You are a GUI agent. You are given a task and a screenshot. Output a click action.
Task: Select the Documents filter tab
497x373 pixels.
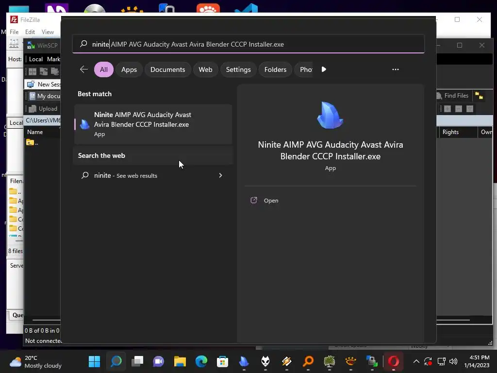(167, 69)
